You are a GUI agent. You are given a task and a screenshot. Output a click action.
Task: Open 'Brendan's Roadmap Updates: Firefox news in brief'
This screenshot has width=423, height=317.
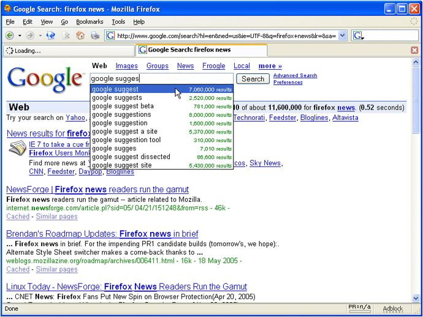pyautogui.click(x=102, y=234)
